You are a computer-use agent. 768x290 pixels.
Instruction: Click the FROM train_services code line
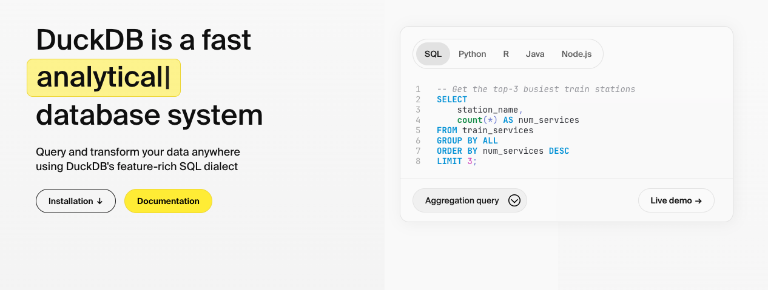[x=485, y=130]
